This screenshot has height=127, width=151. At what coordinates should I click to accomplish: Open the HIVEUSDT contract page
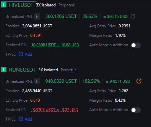pyautogui.click(x=21, y=5)
